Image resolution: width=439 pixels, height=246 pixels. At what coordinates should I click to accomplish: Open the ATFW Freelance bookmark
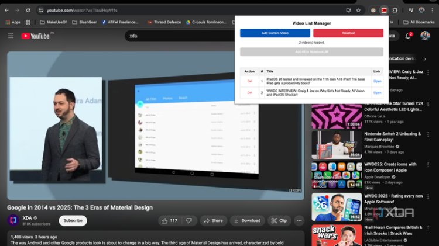[120, 22]
